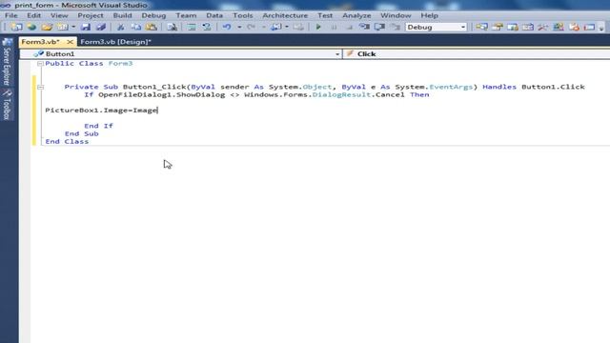The height and width of the screenshot is (343, 610).
Task: Open the Start Page toolbar icon
Action: 559,28
